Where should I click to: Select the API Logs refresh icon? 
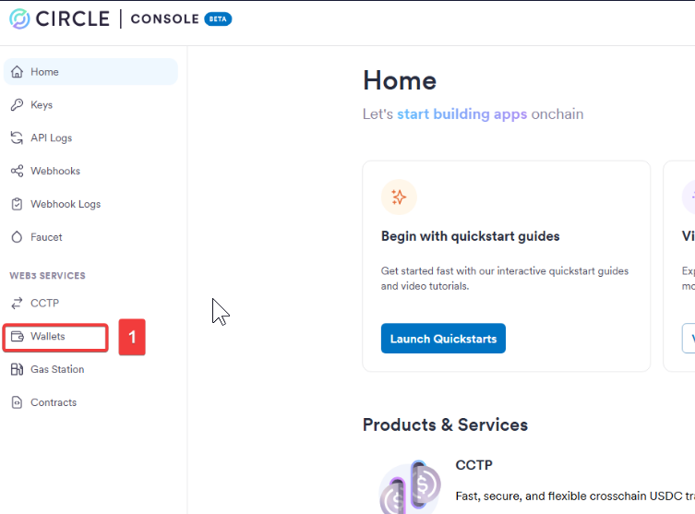click(x=17, y=137)
